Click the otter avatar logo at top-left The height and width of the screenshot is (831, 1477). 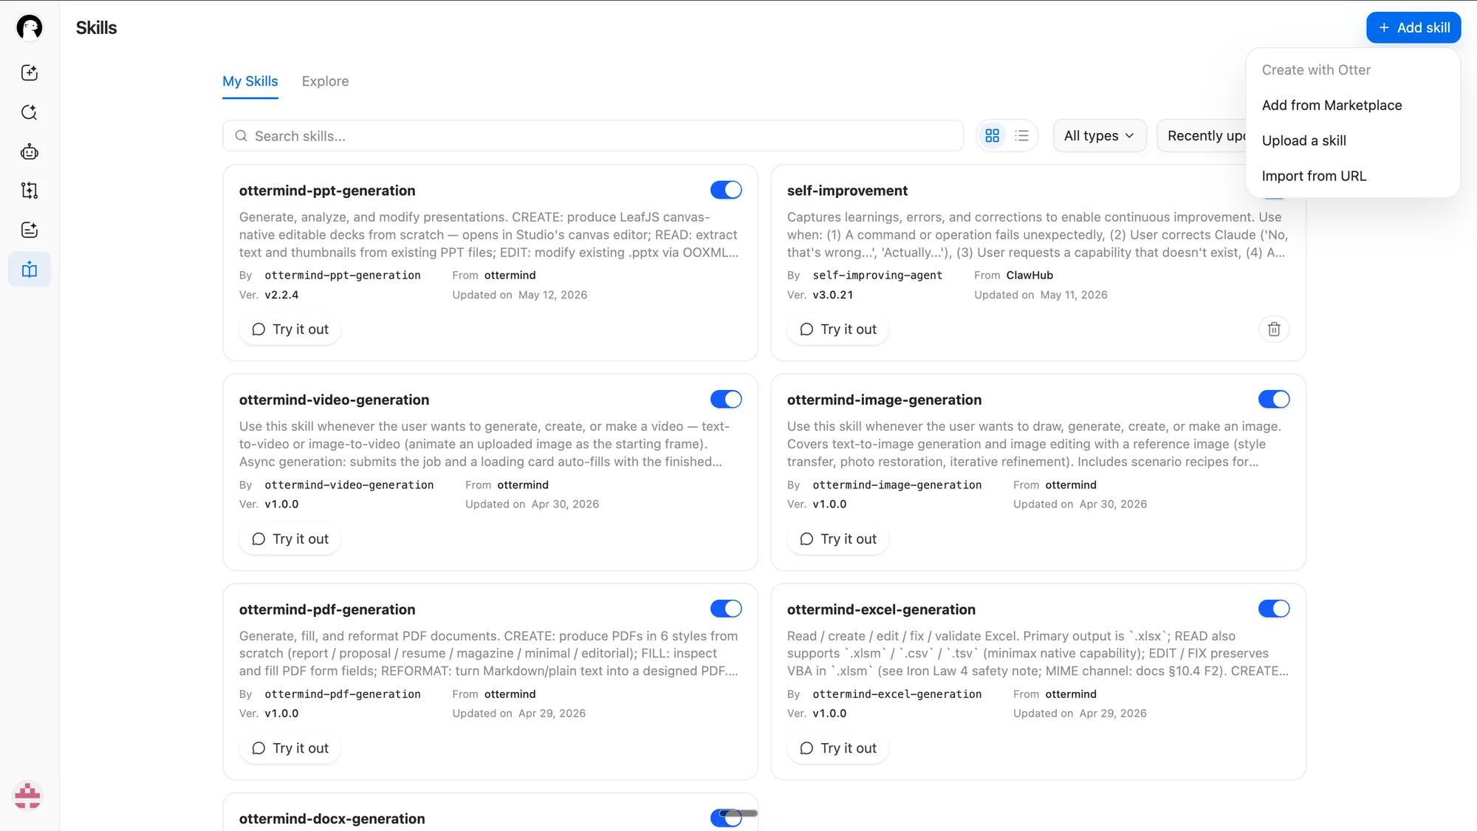[30, 27]
